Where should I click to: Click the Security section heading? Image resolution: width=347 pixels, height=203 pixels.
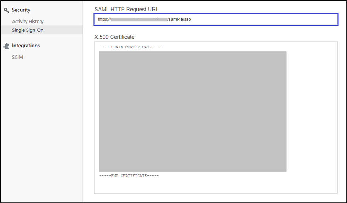[x=21, y=10]
